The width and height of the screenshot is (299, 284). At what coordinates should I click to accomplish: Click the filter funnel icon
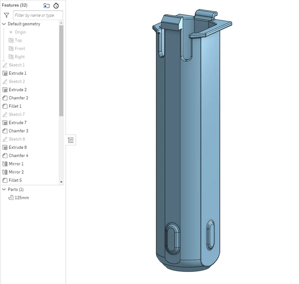[6, 15]
